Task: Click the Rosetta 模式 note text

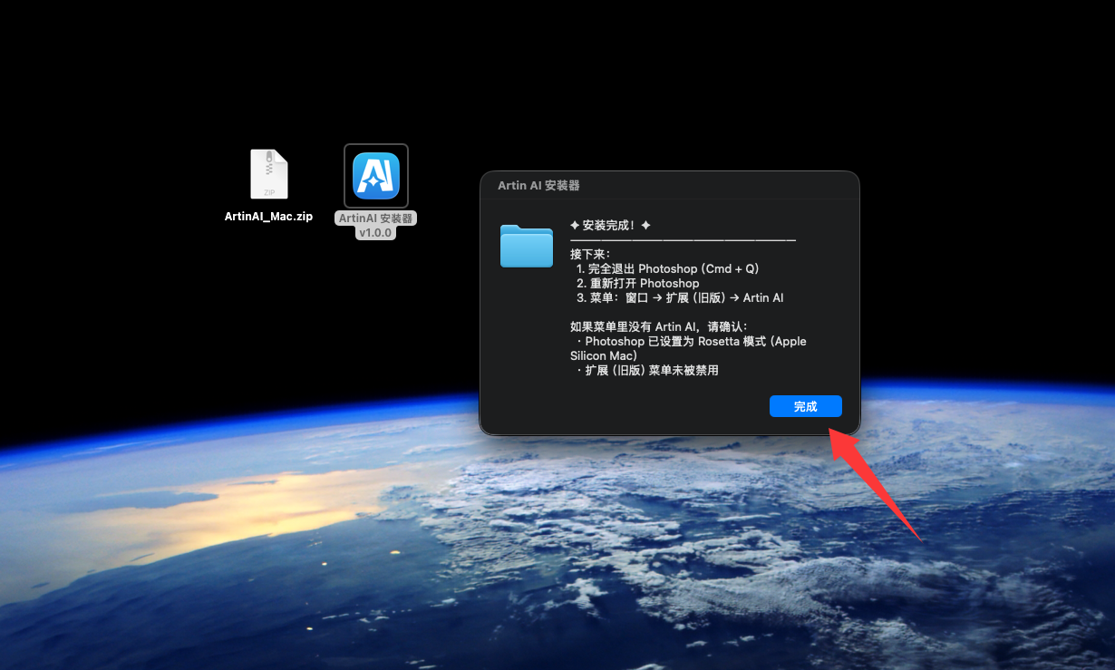Action: pos(688,348)
